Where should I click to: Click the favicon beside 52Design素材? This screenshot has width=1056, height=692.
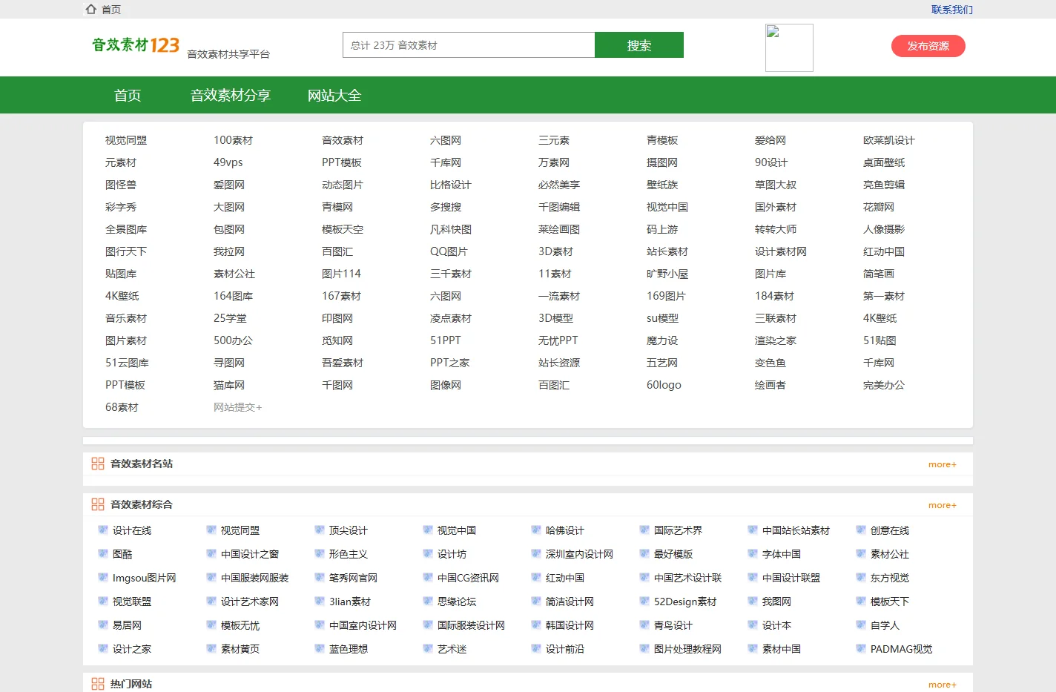644,601
